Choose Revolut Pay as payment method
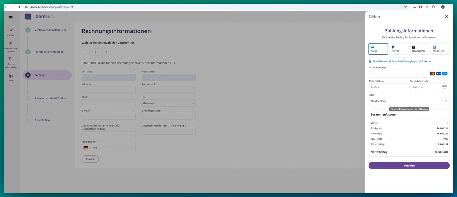457x197 pixels. pyautogui.click(x=419, y=49)
